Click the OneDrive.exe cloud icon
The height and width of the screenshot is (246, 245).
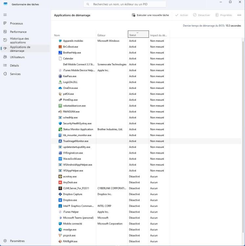click(60, 88)
